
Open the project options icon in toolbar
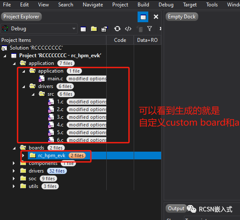[105, 29]
